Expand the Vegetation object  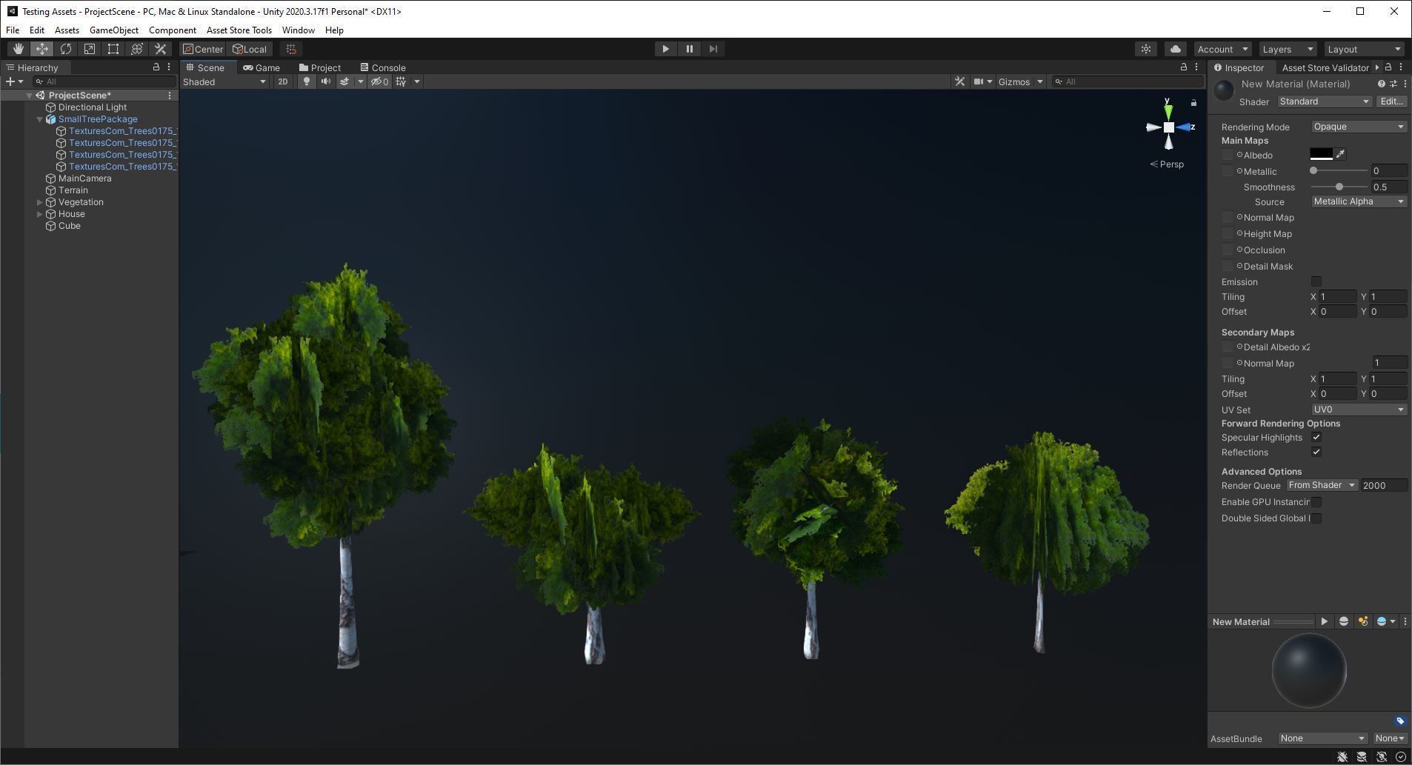40,202
